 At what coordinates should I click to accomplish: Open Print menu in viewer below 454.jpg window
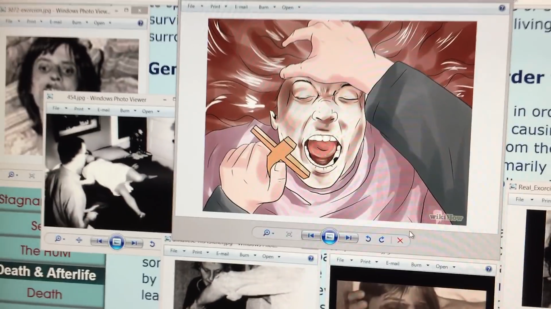click(200, 252)
